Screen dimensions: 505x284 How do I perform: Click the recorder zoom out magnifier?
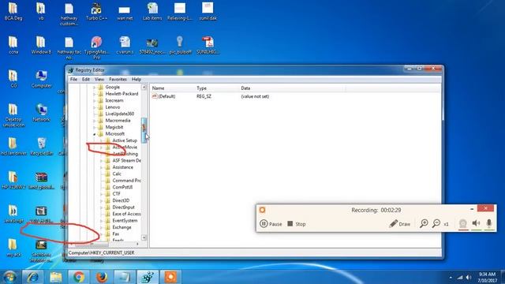[436, 223]
